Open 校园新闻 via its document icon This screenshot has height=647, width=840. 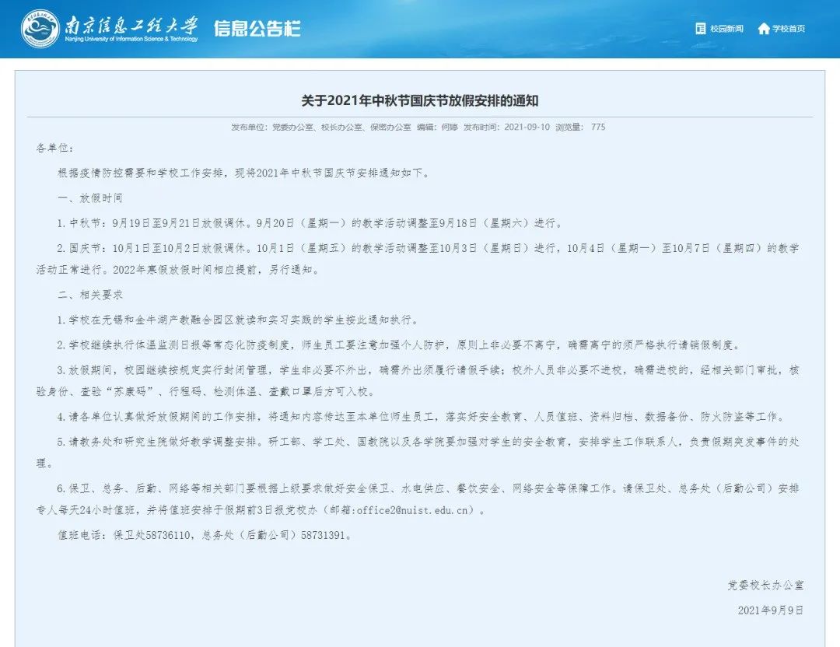click(700, 28)
